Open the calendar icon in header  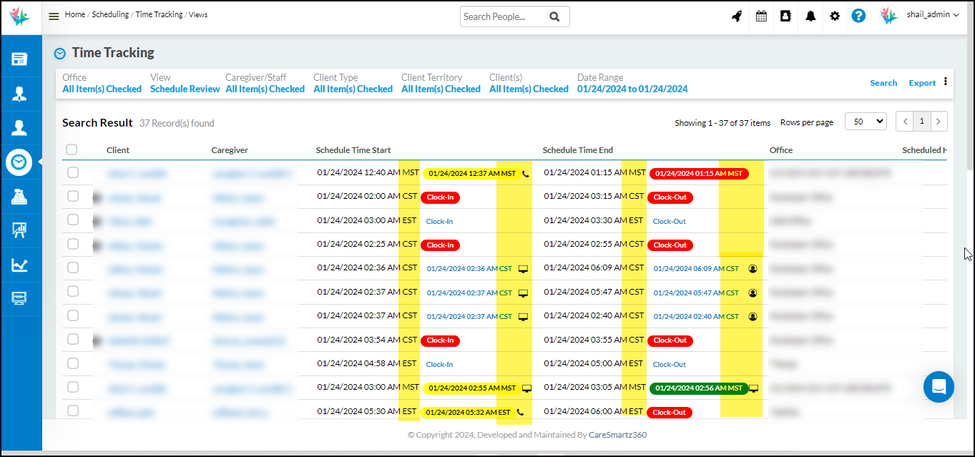pyautogui.click(x=761, y=16)
